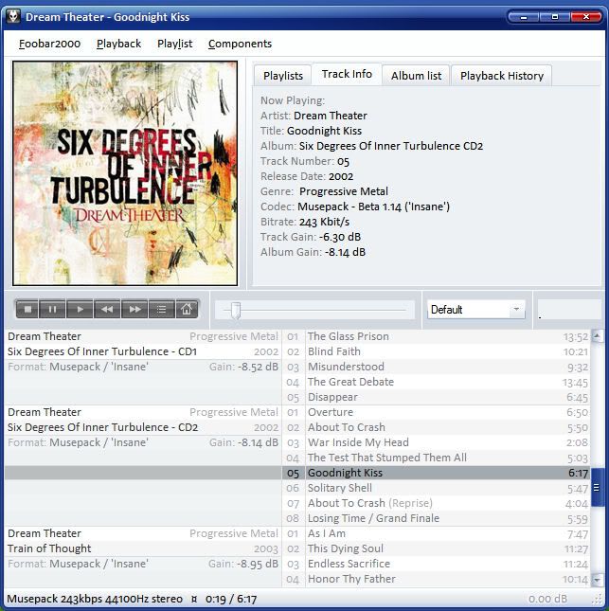Click the seek bar slider handle
The width and height of the screenshot is (609, 611).
coord(236,311)
